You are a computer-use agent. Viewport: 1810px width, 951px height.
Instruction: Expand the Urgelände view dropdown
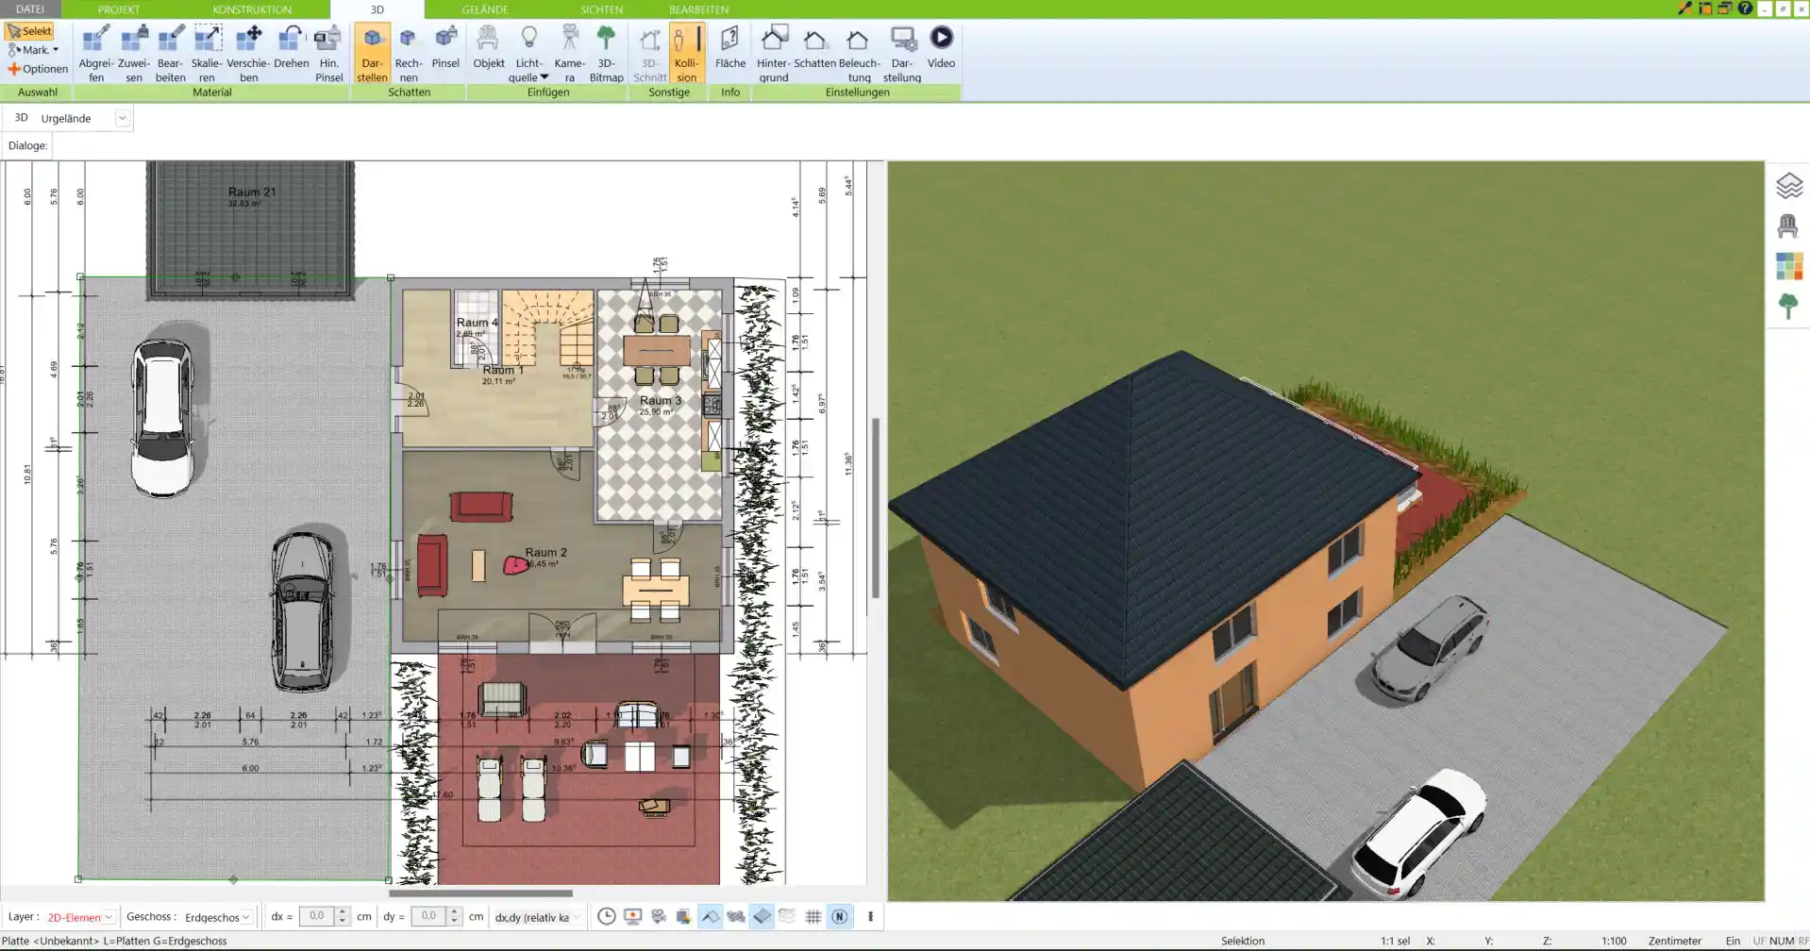point(122,118)
